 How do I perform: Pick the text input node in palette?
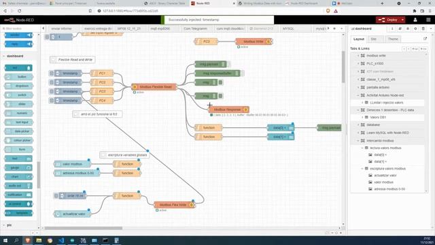[x=18, y=122]
